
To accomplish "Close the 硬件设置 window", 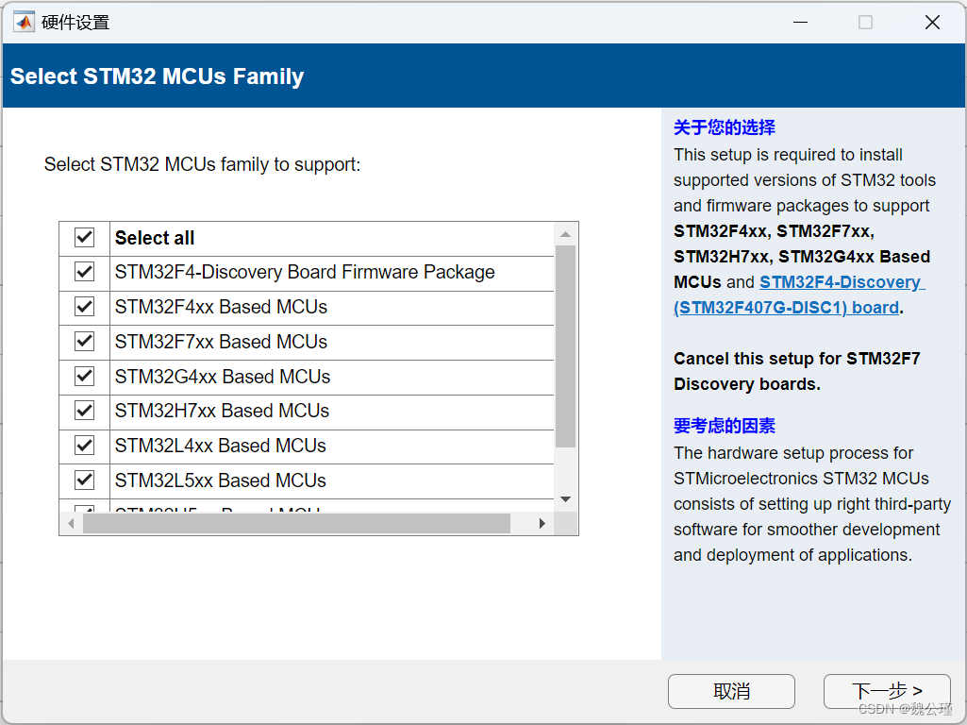I will pyautogui.click(x=932, y=23).
